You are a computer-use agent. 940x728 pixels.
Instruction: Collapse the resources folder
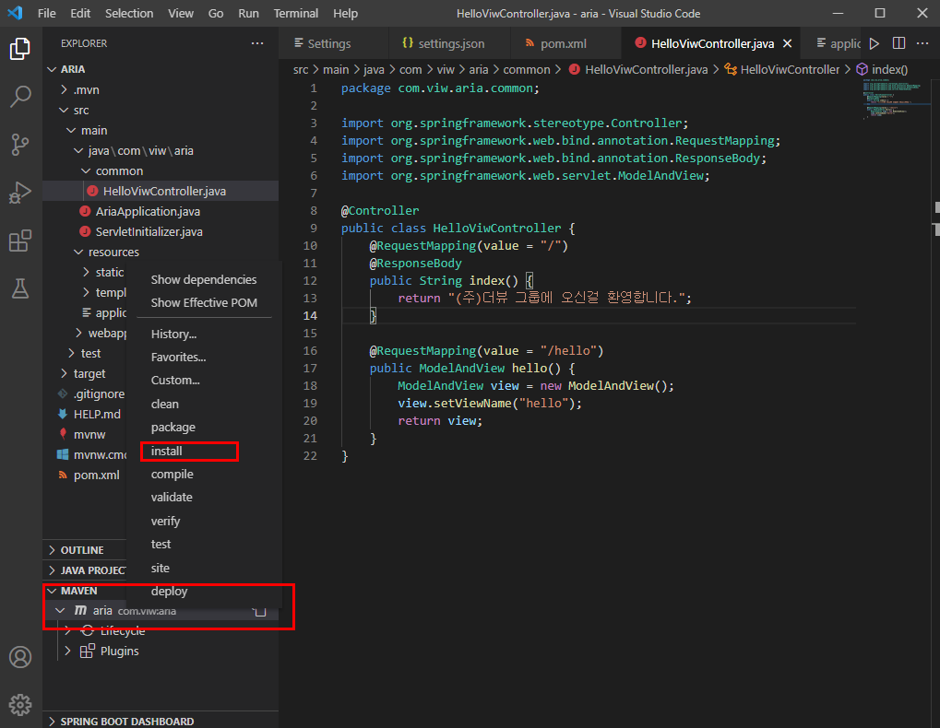(78, 252)
